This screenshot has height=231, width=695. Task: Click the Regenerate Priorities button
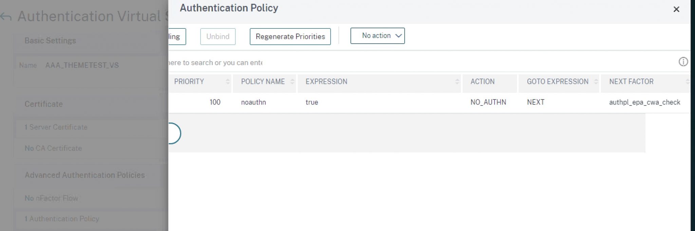(x=290, y=36)
